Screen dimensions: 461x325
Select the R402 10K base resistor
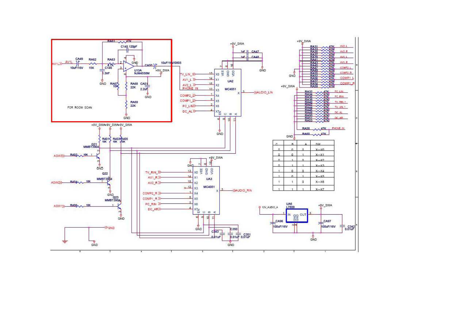click(x=80, y=156)
